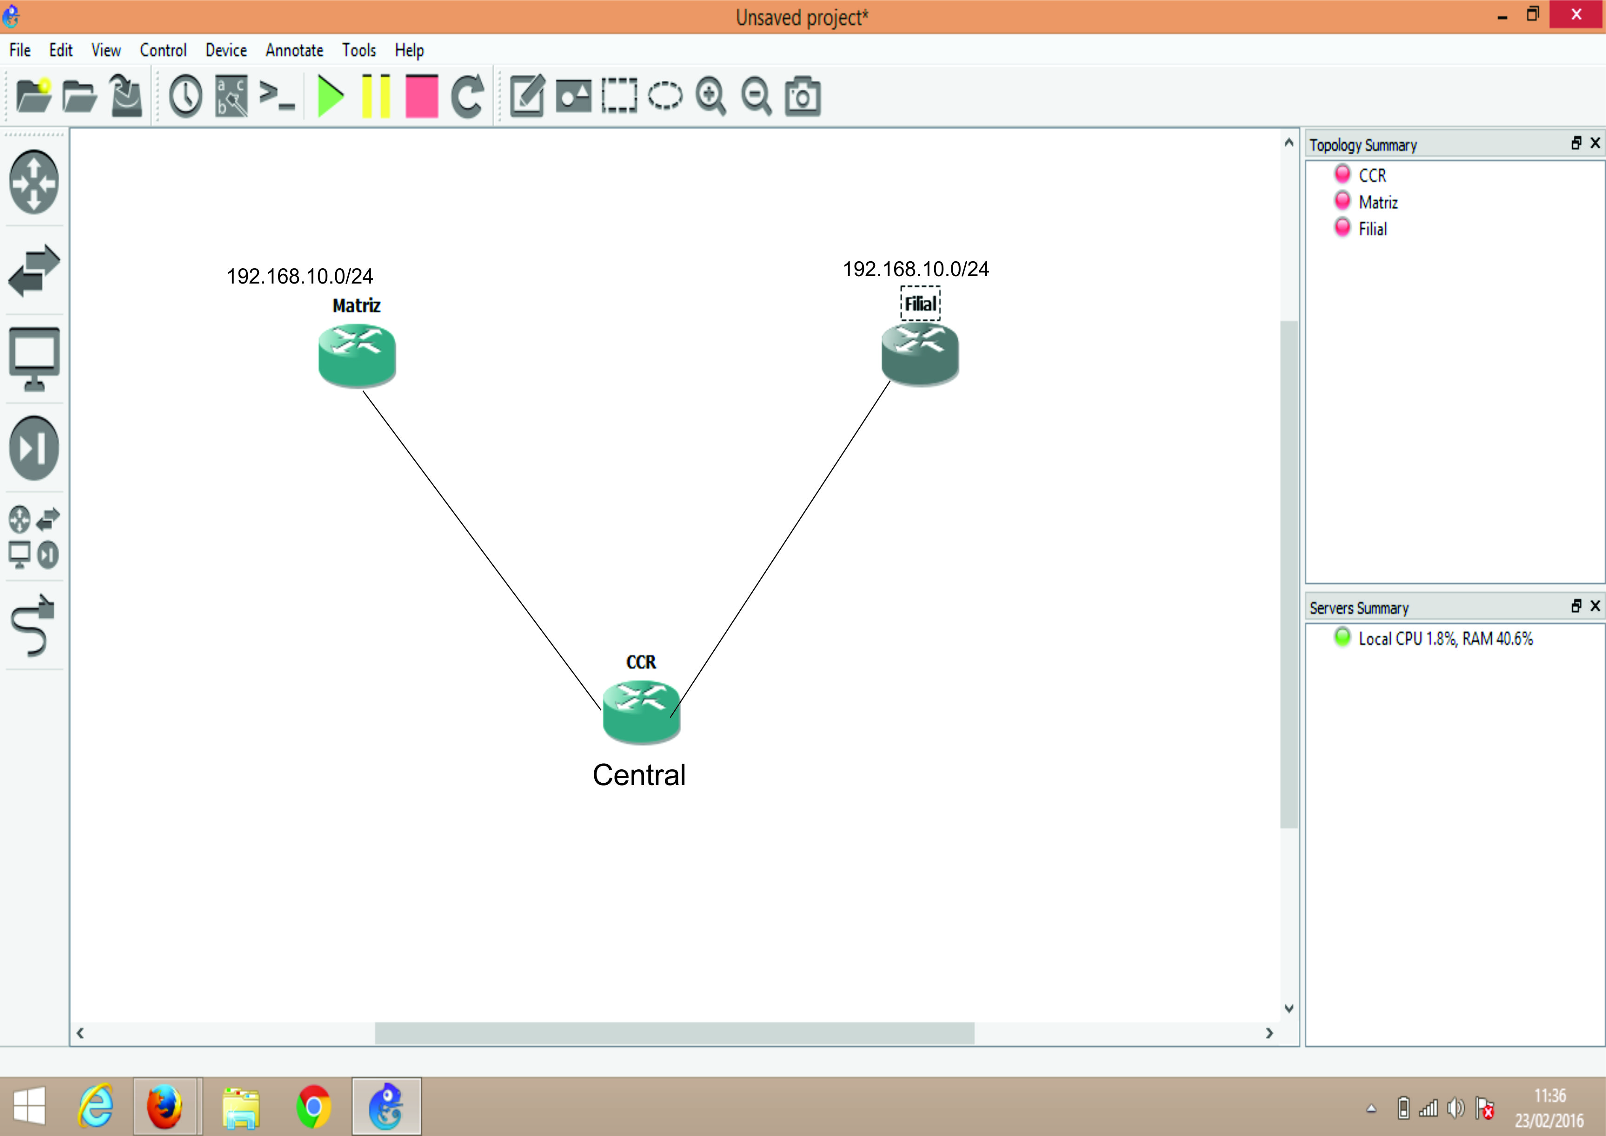The height and width of the screenshot is (1136, 1606).
Task: Browse routers in device sidebar
Action: tap(33, 182)
